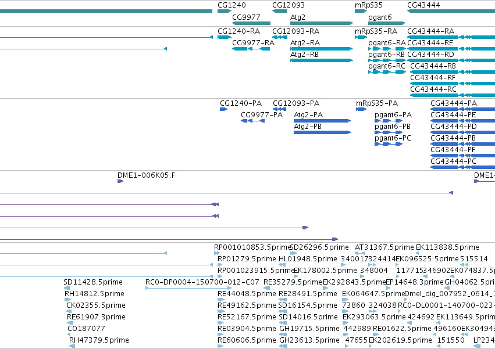Click the mRpS35-PA protein feature
Screen dimensions: 495x349
[x=361, y=109]
